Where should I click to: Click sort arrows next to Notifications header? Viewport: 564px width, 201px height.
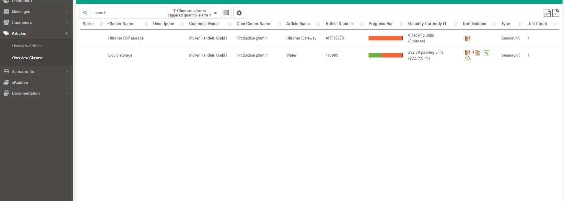(494, 24)
